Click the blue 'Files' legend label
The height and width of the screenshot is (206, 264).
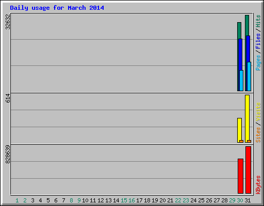coord(258,41)
